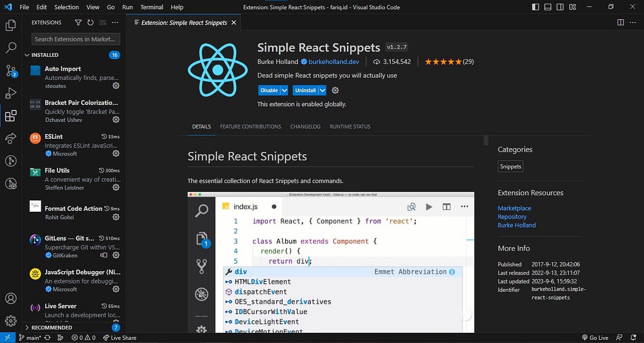This screenshot has height=343, width=644.
Task: Open Source Control from the activity bar
Action: [x=10, y=70]
